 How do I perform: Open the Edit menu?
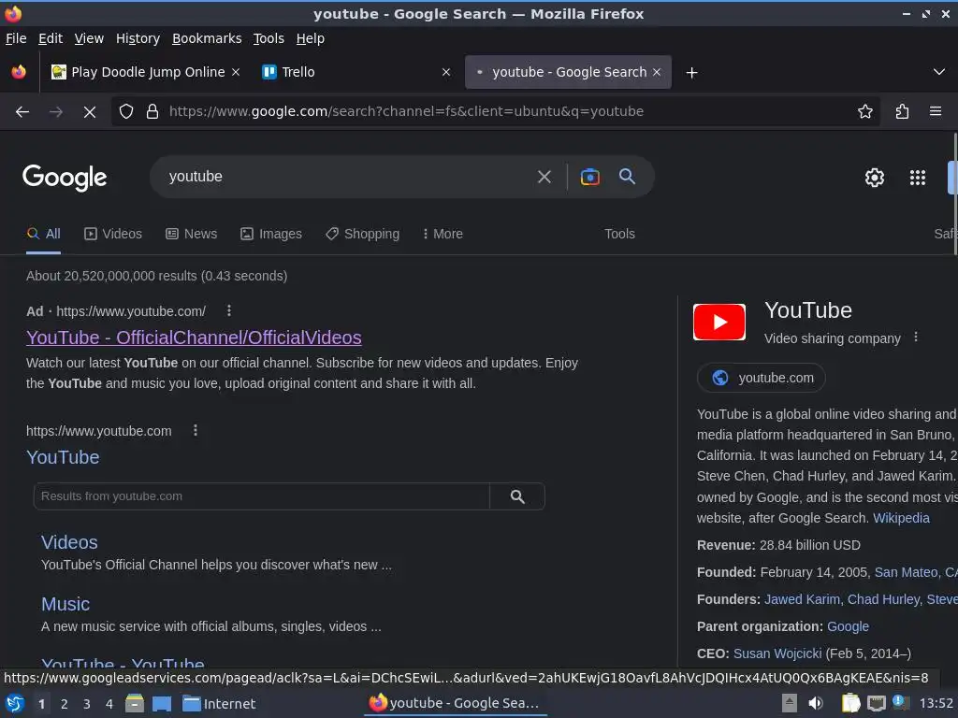click(51, 38)
